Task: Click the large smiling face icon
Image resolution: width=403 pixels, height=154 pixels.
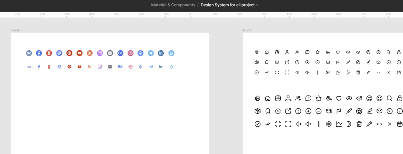Action: pos(369,98)
